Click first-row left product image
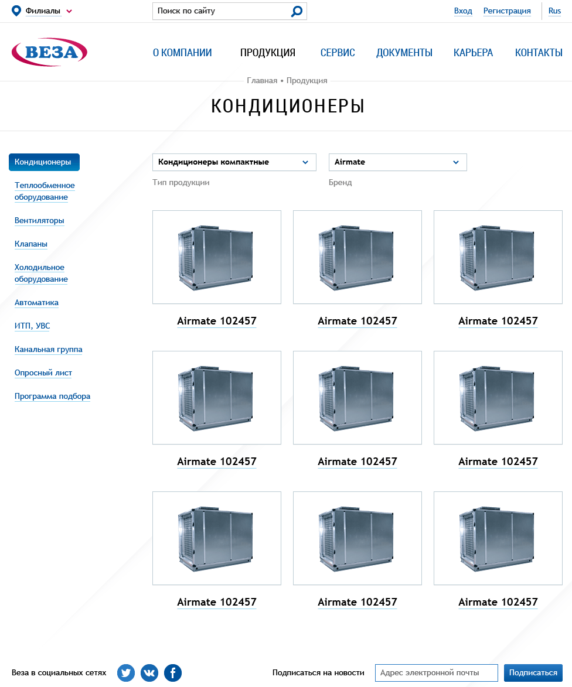Viewport: 572px width, 687px height. (x=216, y=257)
